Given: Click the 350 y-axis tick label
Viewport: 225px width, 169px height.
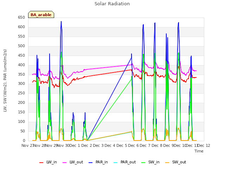Looking at the screenshot, I should (21, 74).
